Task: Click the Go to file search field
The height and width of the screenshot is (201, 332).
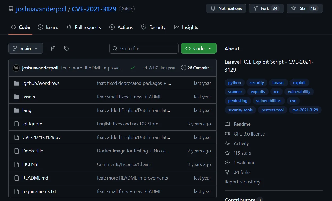Action: coord(144,48)
